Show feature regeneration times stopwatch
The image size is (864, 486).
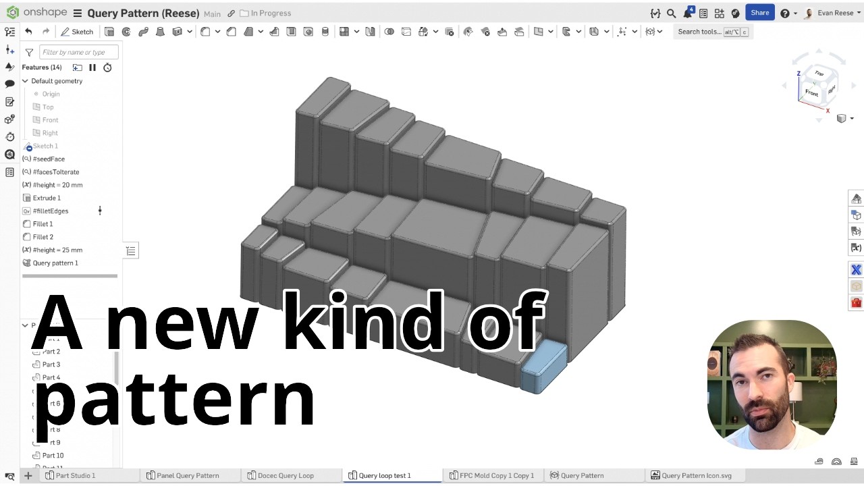(107, 67)
